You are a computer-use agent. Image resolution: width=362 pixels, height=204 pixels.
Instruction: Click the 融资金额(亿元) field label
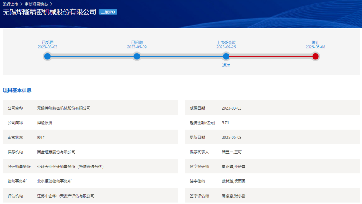[202, 123]
